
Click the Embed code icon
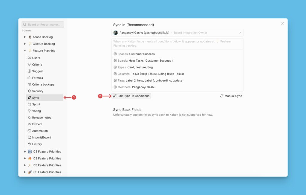coord(29,124)
